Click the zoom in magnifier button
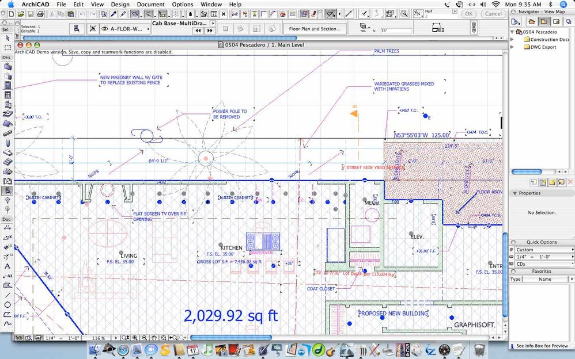 (134, 338)
